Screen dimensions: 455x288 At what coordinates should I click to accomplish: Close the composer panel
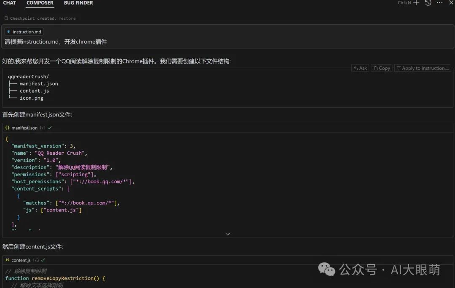(451, 3)
